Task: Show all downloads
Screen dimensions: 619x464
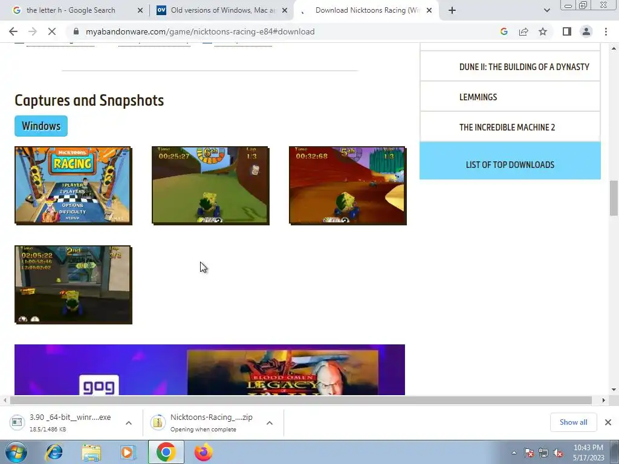Action: (x=573, y=422)
